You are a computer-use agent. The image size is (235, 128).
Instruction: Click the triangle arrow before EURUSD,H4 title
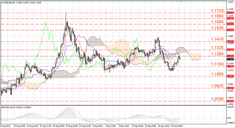click(x=2, y=3)
